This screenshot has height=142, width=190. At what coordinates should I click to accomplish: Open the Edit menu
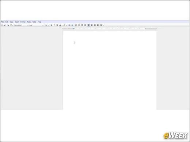pos(7,22)
